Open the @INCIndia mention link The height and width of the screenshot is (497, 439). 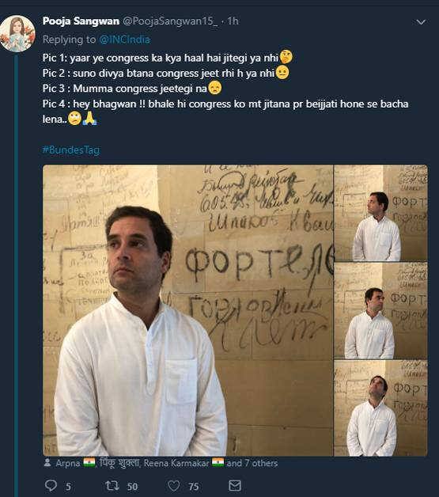coord(124,40)
